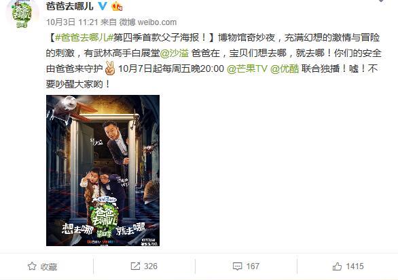Viewport: 398px width, 280px height.
Task: Click the crown membership icon
Action: pos(117,6)
